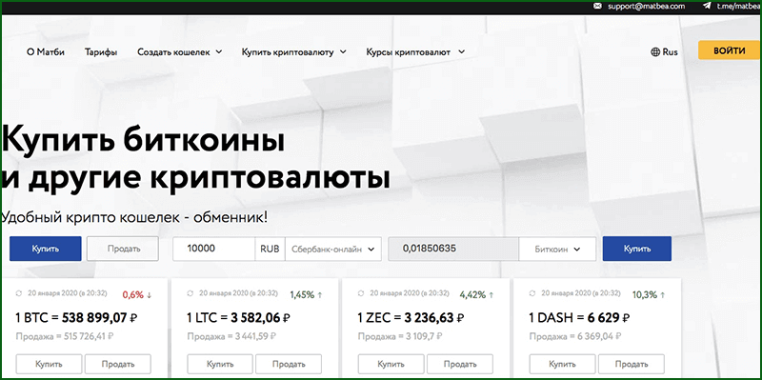
Task: Expand the Курсы криптовалют menu
Action: tap(415, 52)
